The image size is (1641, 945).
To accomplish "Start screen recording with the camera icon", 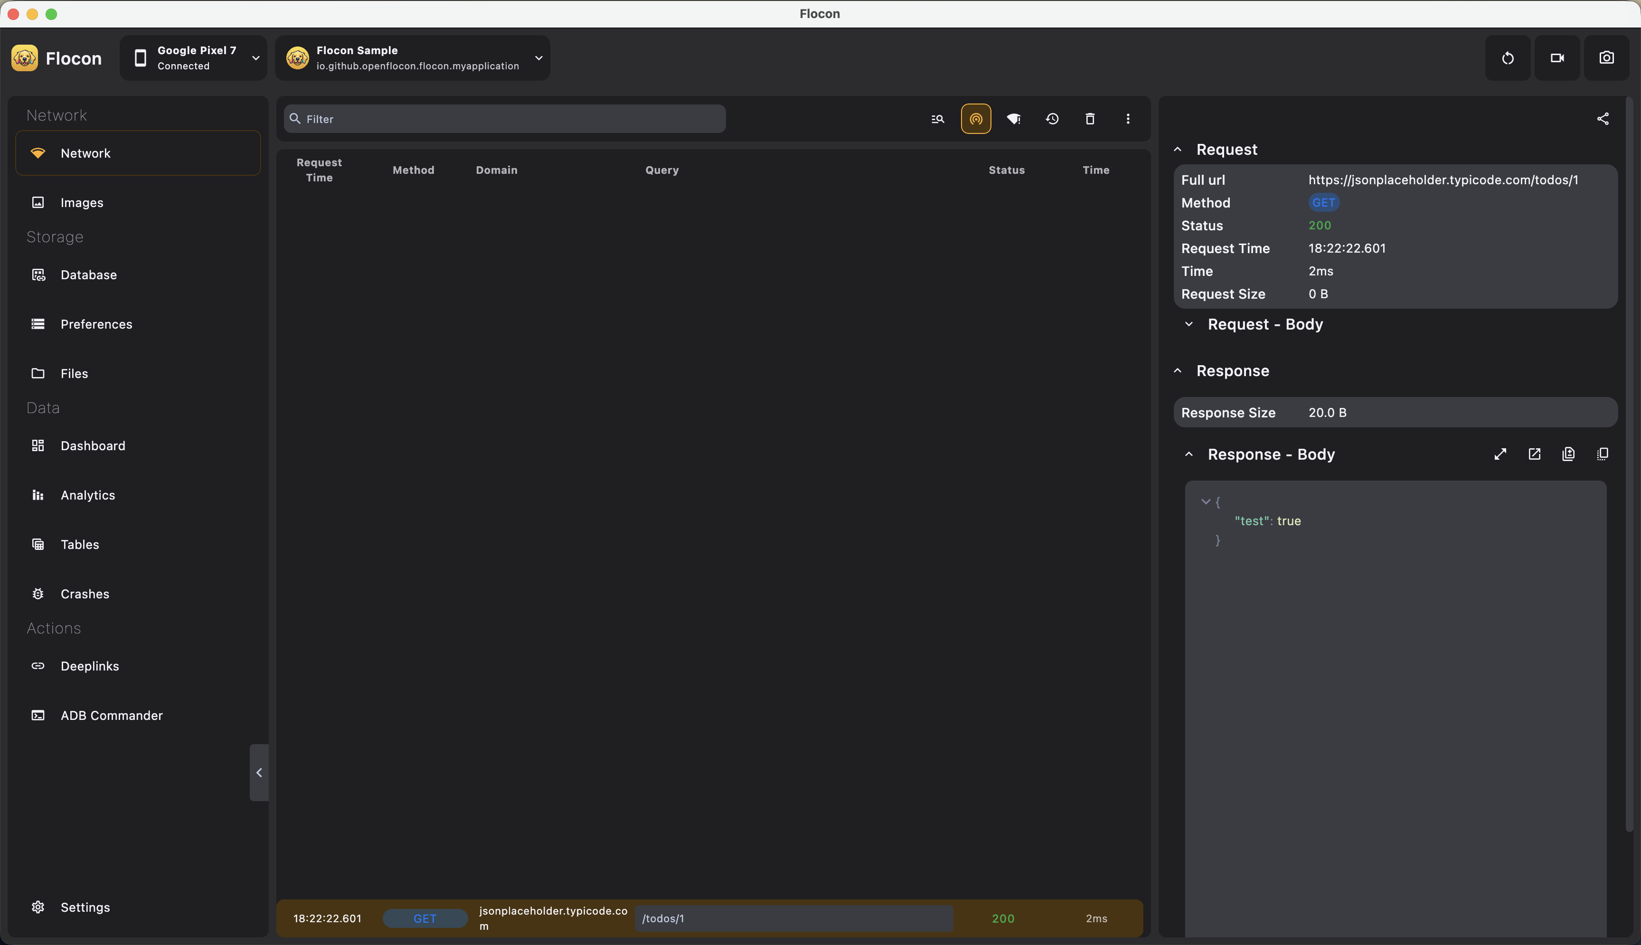I will point(1556,58).
